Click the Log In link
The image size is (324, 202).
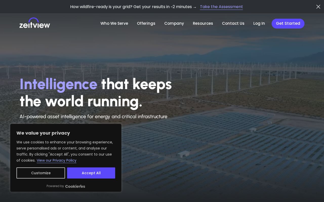pyautogui.click(x=259, y=23)
